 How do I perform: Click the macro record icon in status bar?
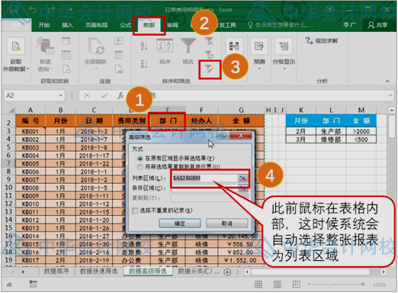point(33,284)
